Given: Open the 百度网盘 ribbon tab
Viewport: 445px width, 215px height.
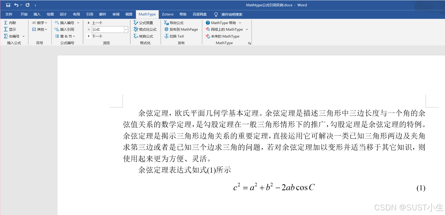Looking at the screenshot, I should coord(200,14).
